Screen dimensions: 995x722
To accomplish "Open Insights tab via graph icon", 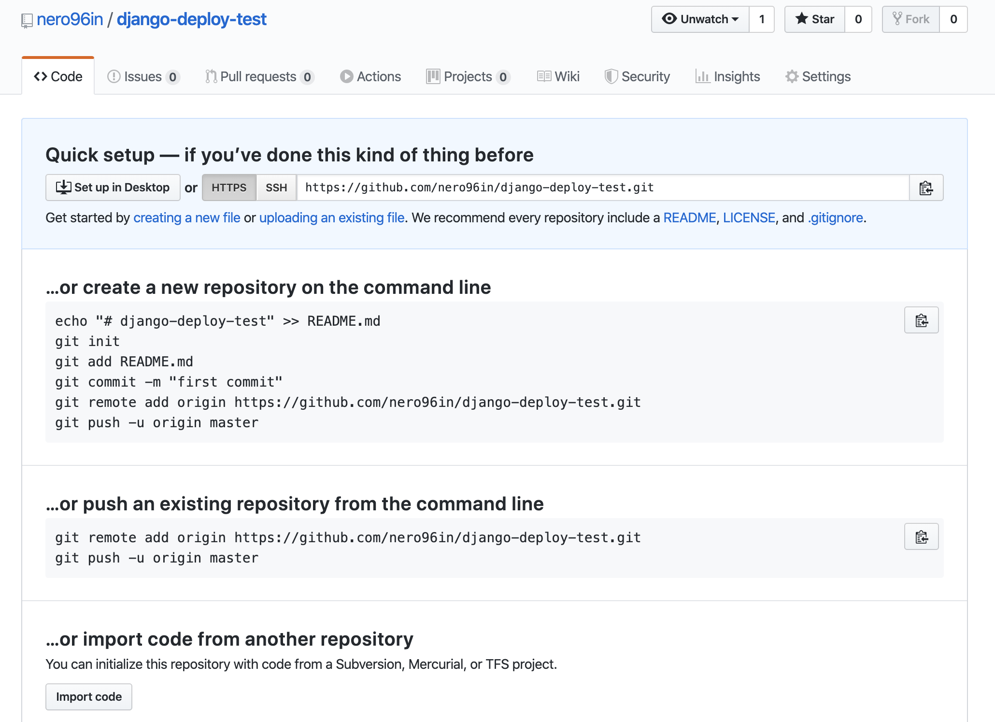I will [702, 77].
